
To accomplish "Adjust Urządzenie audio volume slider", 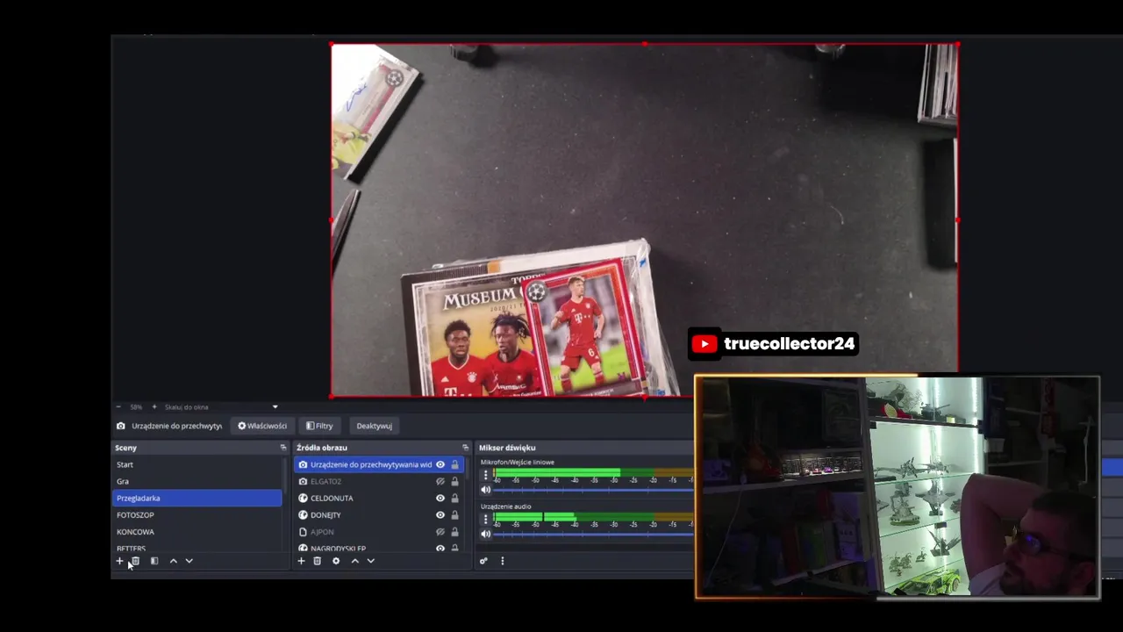I will pyautogui.click(x=594, y=534).
